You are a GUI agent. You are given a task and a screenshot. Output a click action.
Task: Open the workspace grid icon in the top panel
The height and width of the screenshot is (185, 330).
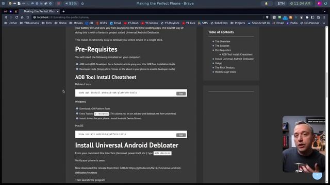coord(4,4)
